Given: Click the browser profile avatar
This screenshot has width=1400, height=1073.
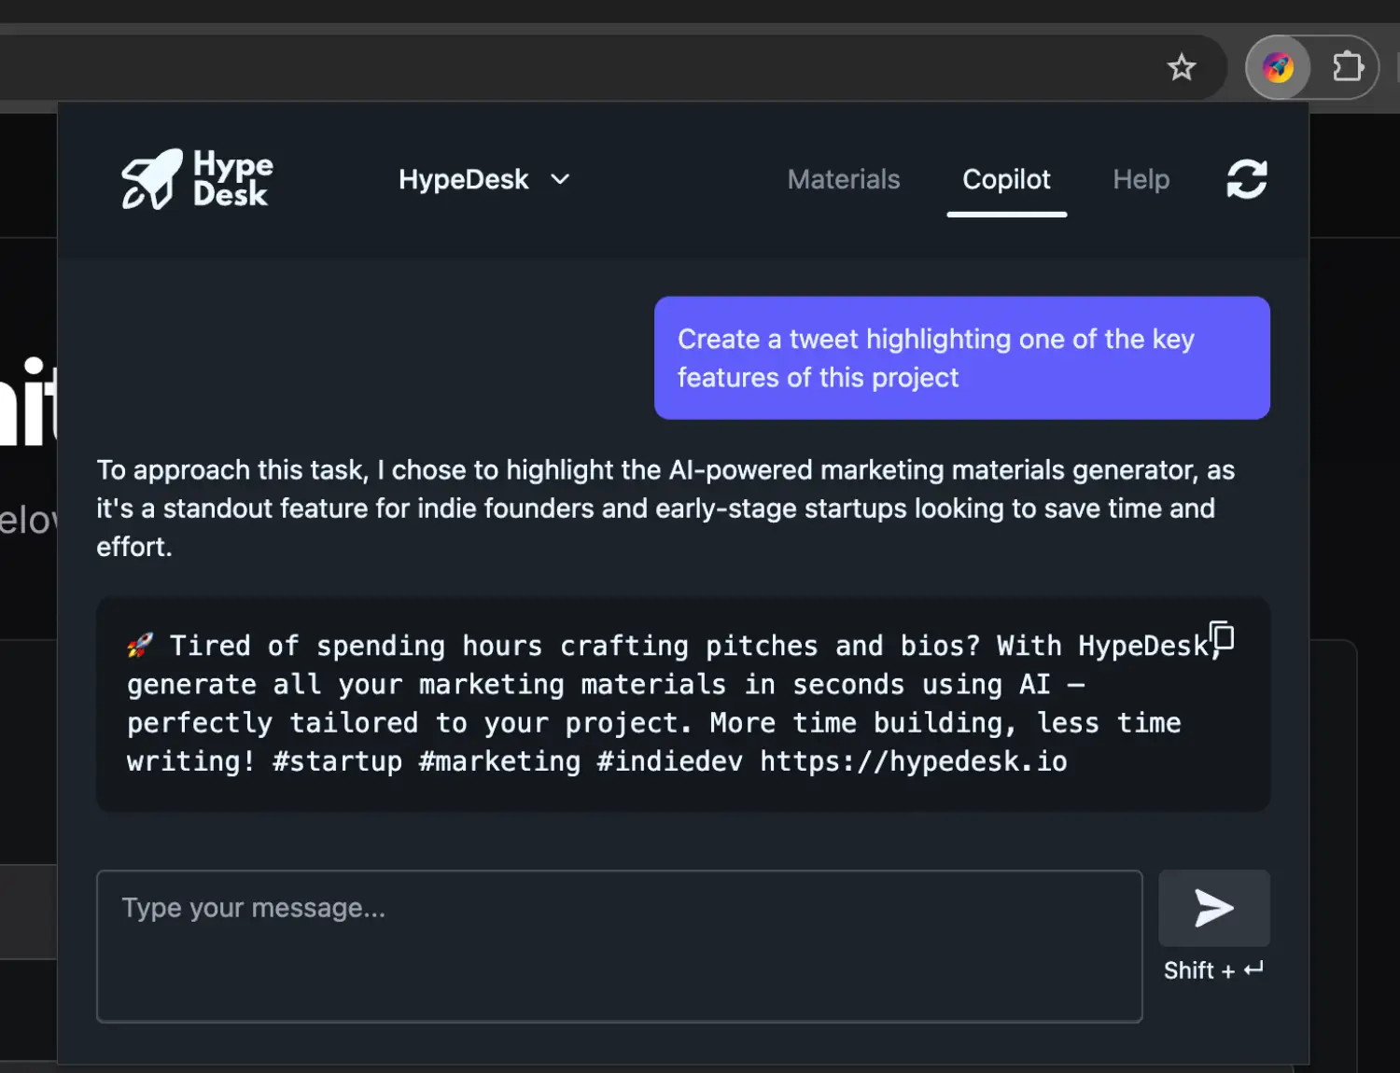Looking at the screenshot, I should pos(1278,66).
